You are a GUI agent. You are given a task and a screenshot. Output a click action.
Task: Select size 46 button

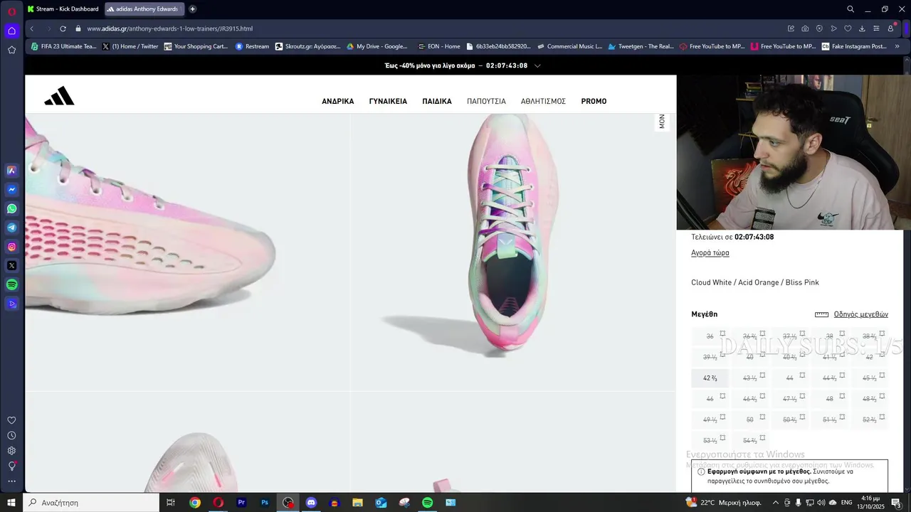pyautogui.click(x=710, y=399)
